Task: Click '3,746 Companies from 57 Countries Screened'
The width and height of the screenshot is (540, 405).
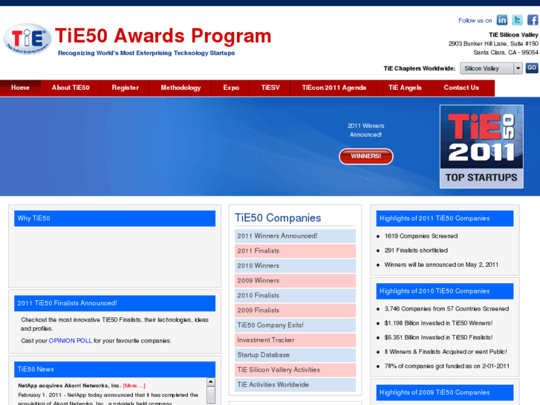Action: [446, 309]
